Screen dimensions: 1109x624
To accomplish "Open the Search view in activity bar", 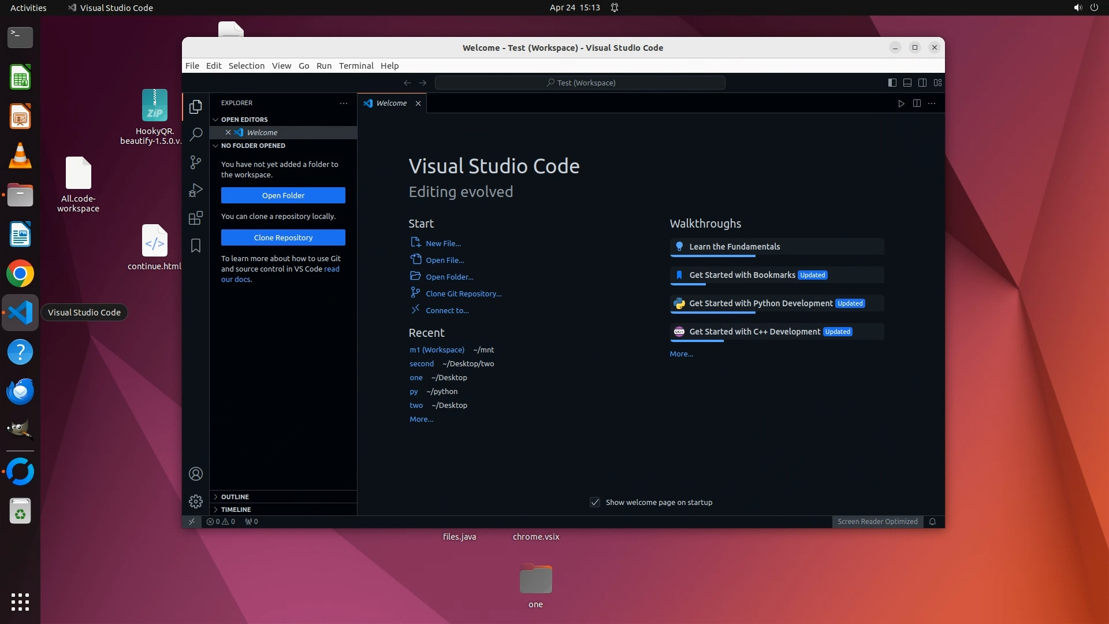I will point(196,134).
